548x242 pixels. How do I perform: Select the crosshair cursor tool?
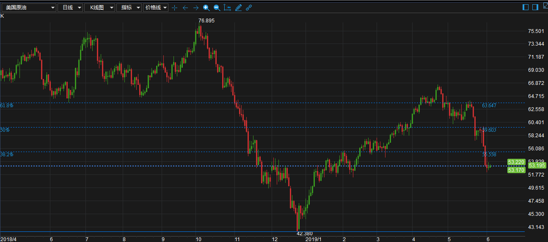pos(174,8)
